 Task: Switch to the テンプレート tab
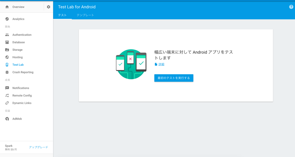[x=85, y=15]
